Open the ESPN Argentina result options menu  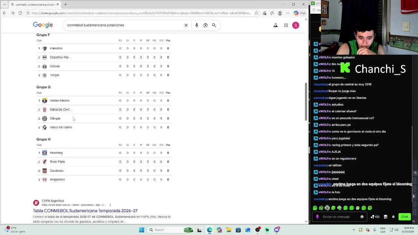tap(110, 205)
